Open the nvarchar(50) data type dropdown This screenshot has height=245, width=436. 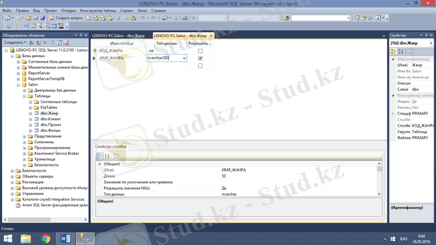(x=184, y=58)
